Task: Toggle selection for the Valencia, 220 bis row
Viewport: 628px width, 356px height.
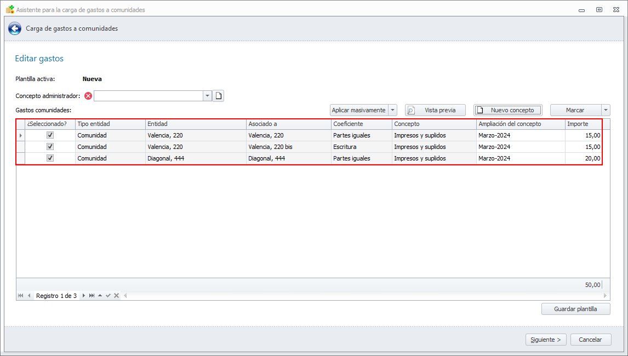Action: pyautogui.click(x=50, y=147)
